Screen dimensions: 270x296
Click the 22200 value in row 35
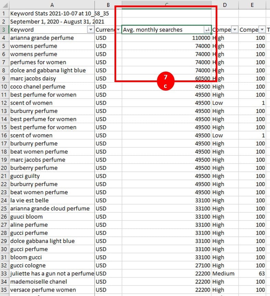166,290
